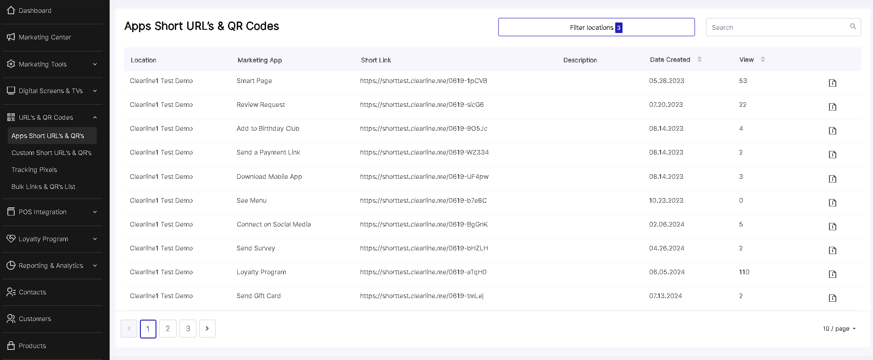Open the Filter locations selector
This screenshot has width=873, height=360.
point(596,27)
